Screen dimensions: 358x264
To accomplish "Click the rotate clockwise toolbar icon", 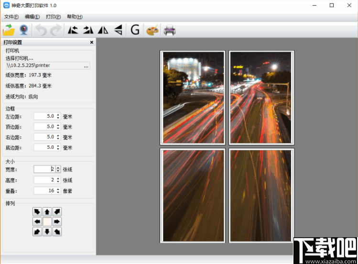I will pos(88,30).
